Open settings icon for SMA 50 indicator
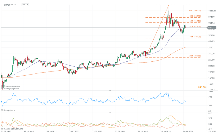The width and height of the screenshot is (222, 139). 2,88
